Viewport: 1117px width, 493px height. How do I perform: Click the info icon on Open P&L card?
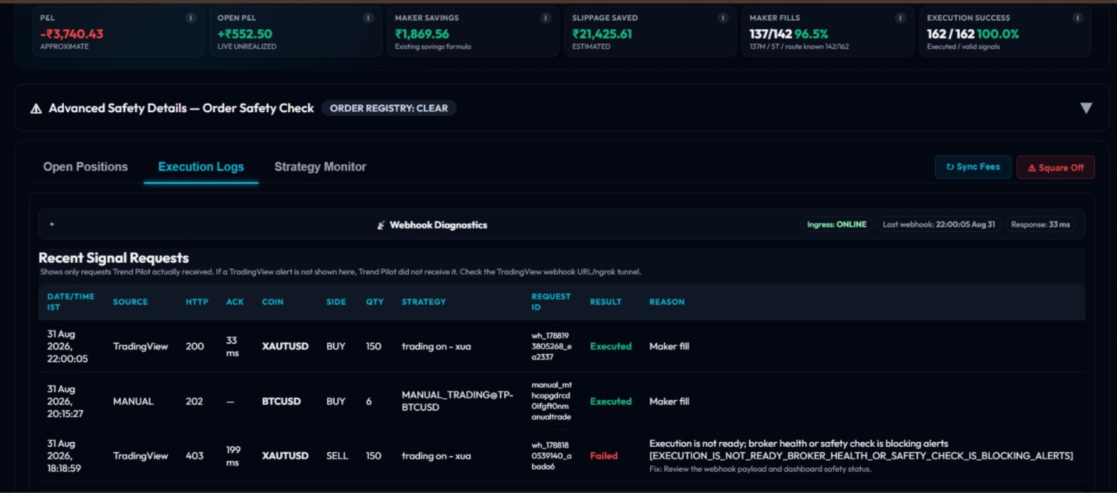pos(368,18)
